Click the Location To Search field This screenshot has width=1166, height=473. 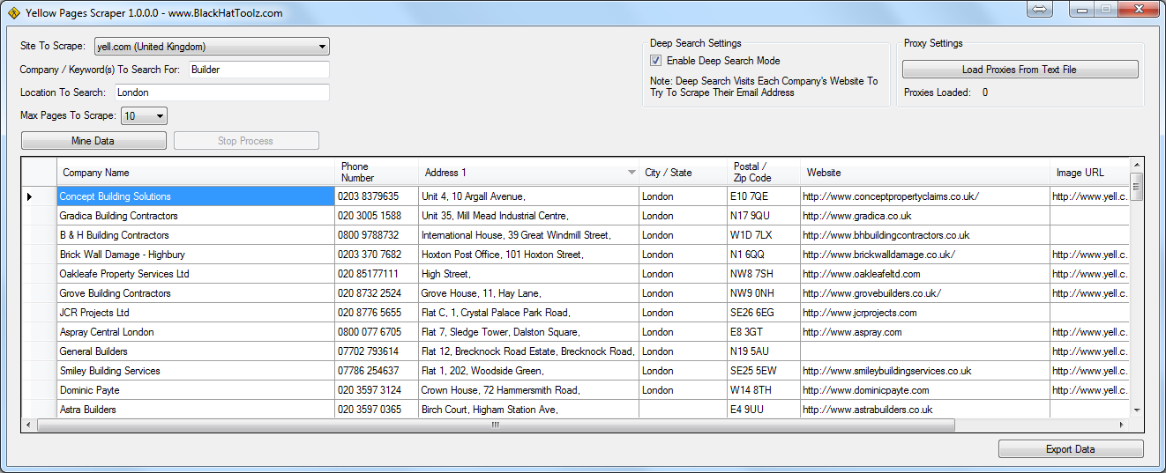[221, 92]
